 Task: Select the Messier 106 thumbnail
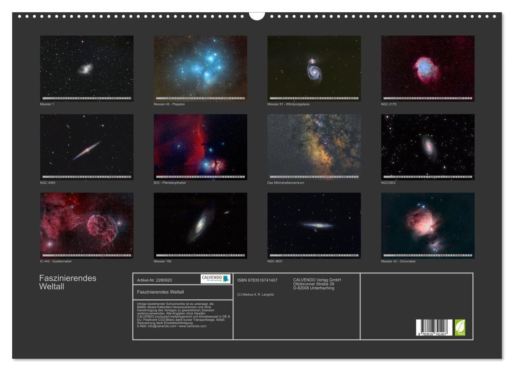point(200,225)
